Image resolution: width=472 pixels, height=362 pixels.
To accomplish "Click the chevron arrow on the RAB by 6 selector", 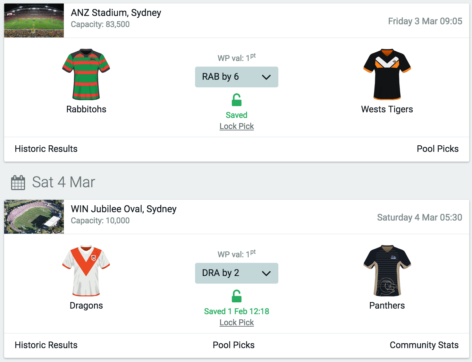I will coord(267,77).
